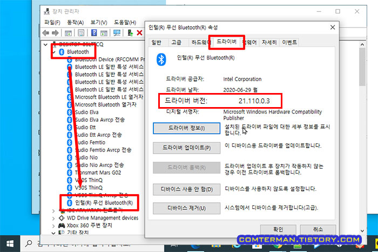Collapse the root computer node in device tree
Viewport: 378px width, 252px height.
pos(45,44)
